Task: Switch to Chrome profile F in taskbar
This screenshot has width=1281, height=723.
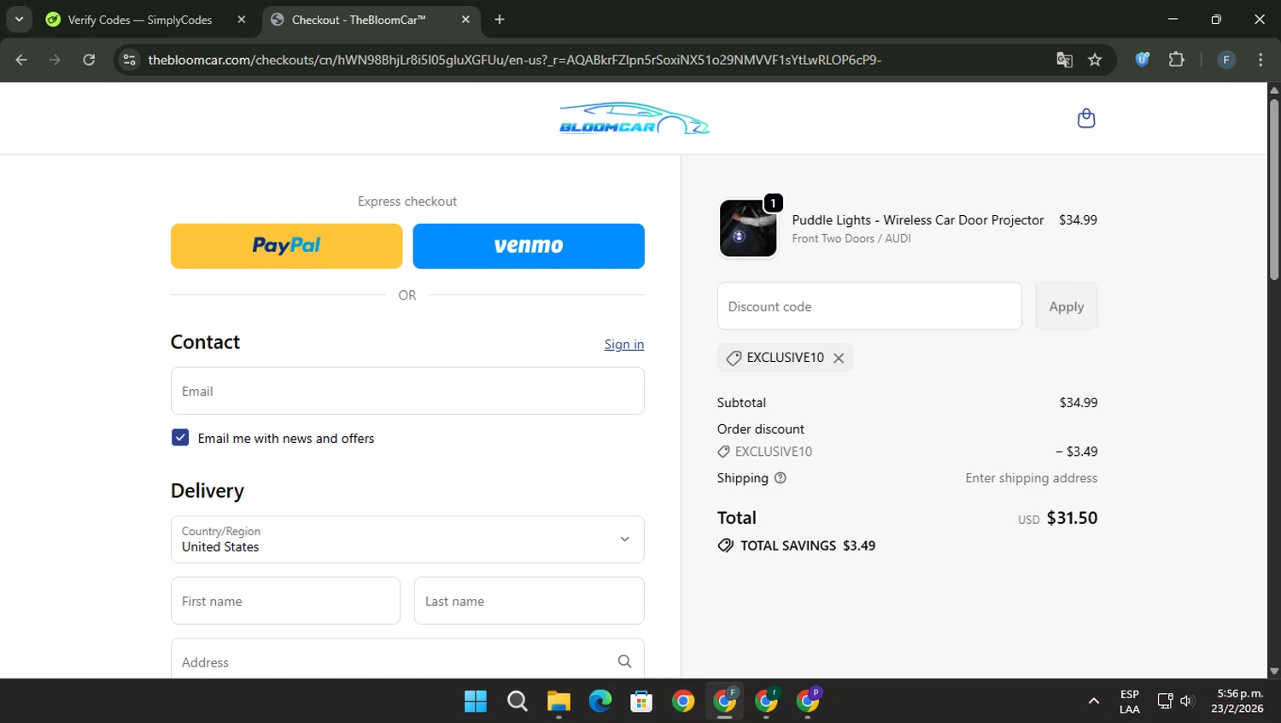Action: click(725, 702)
